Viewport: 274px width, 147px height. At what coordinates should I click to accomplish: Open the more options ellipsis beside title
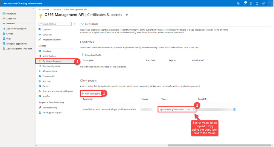tap(132, 14)
